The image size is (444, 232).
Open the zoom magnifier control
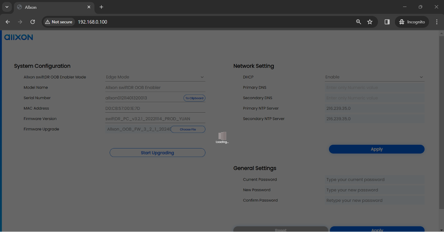pyautogui.click(x=359, y=22)
